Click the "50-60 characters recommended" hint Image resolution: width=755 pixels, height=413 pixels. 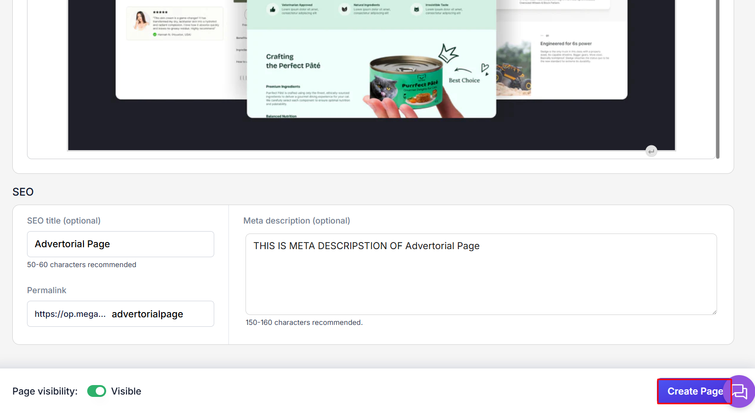pos(82,265)
